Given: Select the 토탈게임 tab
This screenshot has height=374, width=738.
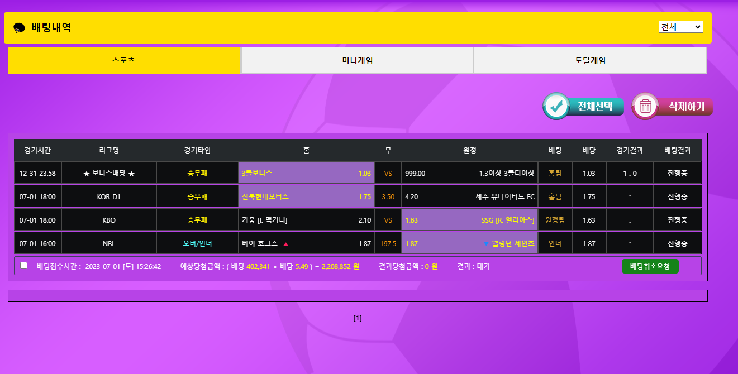Looking at the screenshot, I should tap(590, 61).
